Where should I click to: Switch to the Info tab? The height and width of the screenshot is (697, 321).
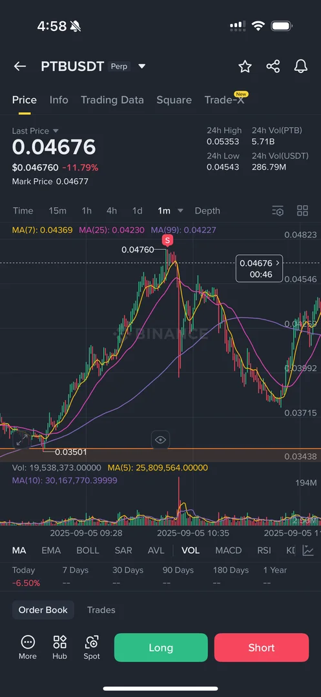tap(59, 100)
